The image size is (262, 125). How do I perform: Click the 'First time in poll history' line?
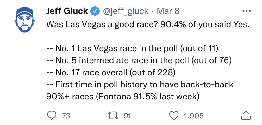140,85
